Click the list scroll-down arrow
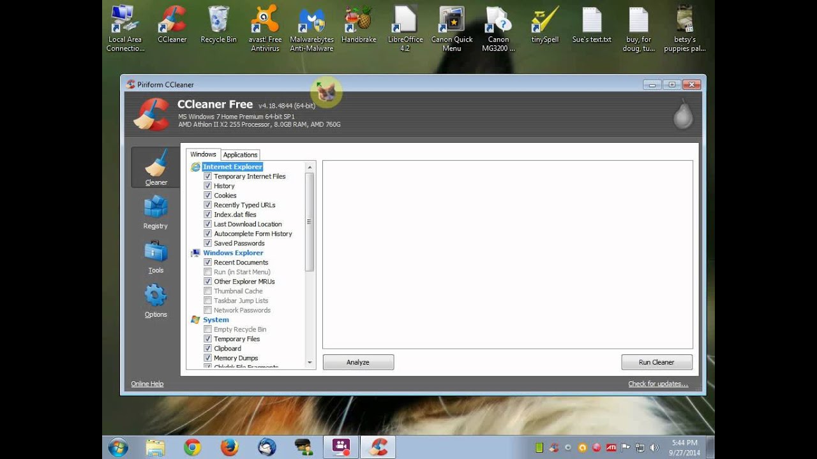Viewport: 817px width, 459px height. point(310,363)
